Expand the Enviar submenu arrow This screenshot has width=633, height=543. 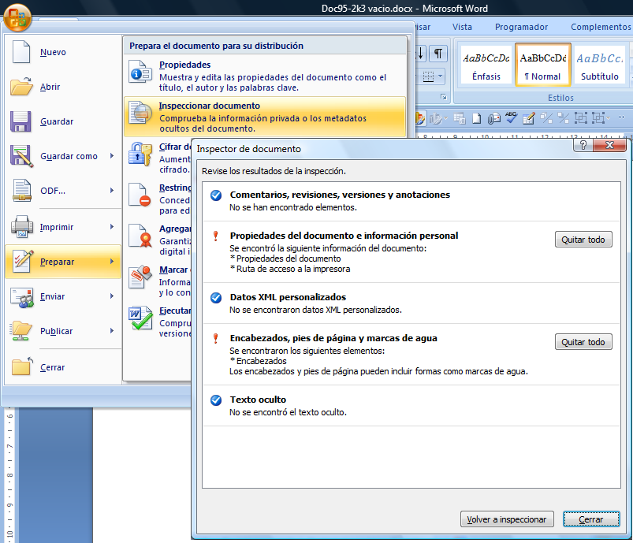click(112, 296)
